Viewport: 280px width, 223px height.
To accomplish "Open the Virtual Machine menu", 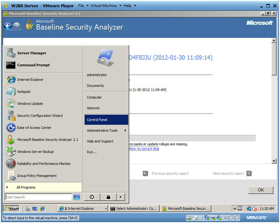I will [106, 5].
